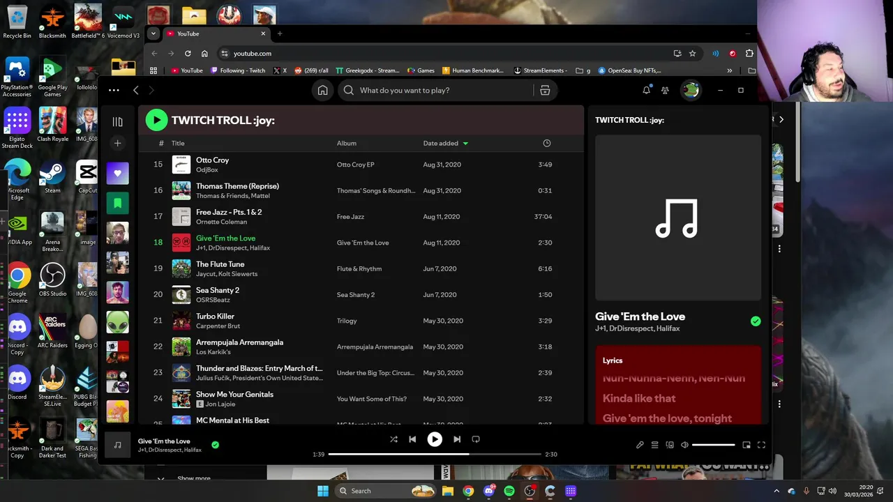This screenshot has height=502, width=893.
Task: Open the Chrome extensions puzzle icon
Action: tap(749, 53)
